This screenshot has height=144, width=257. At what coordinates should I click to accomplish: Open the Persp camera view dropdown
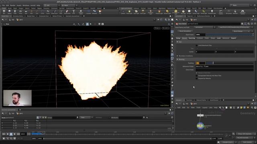coord(157,28)
